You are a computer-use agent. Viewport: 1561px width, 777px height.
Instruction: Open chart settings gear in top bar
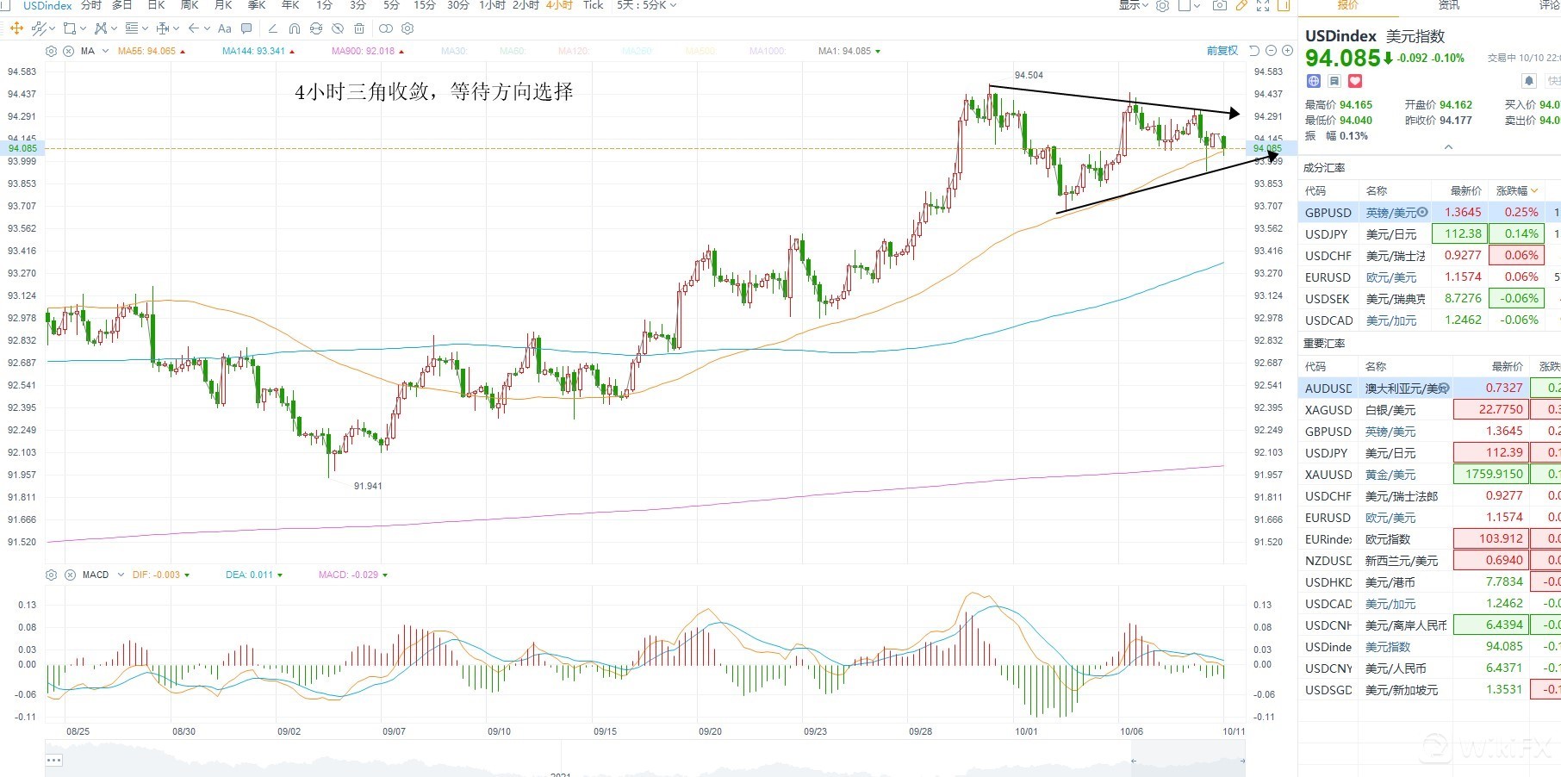coord(1163,5)
